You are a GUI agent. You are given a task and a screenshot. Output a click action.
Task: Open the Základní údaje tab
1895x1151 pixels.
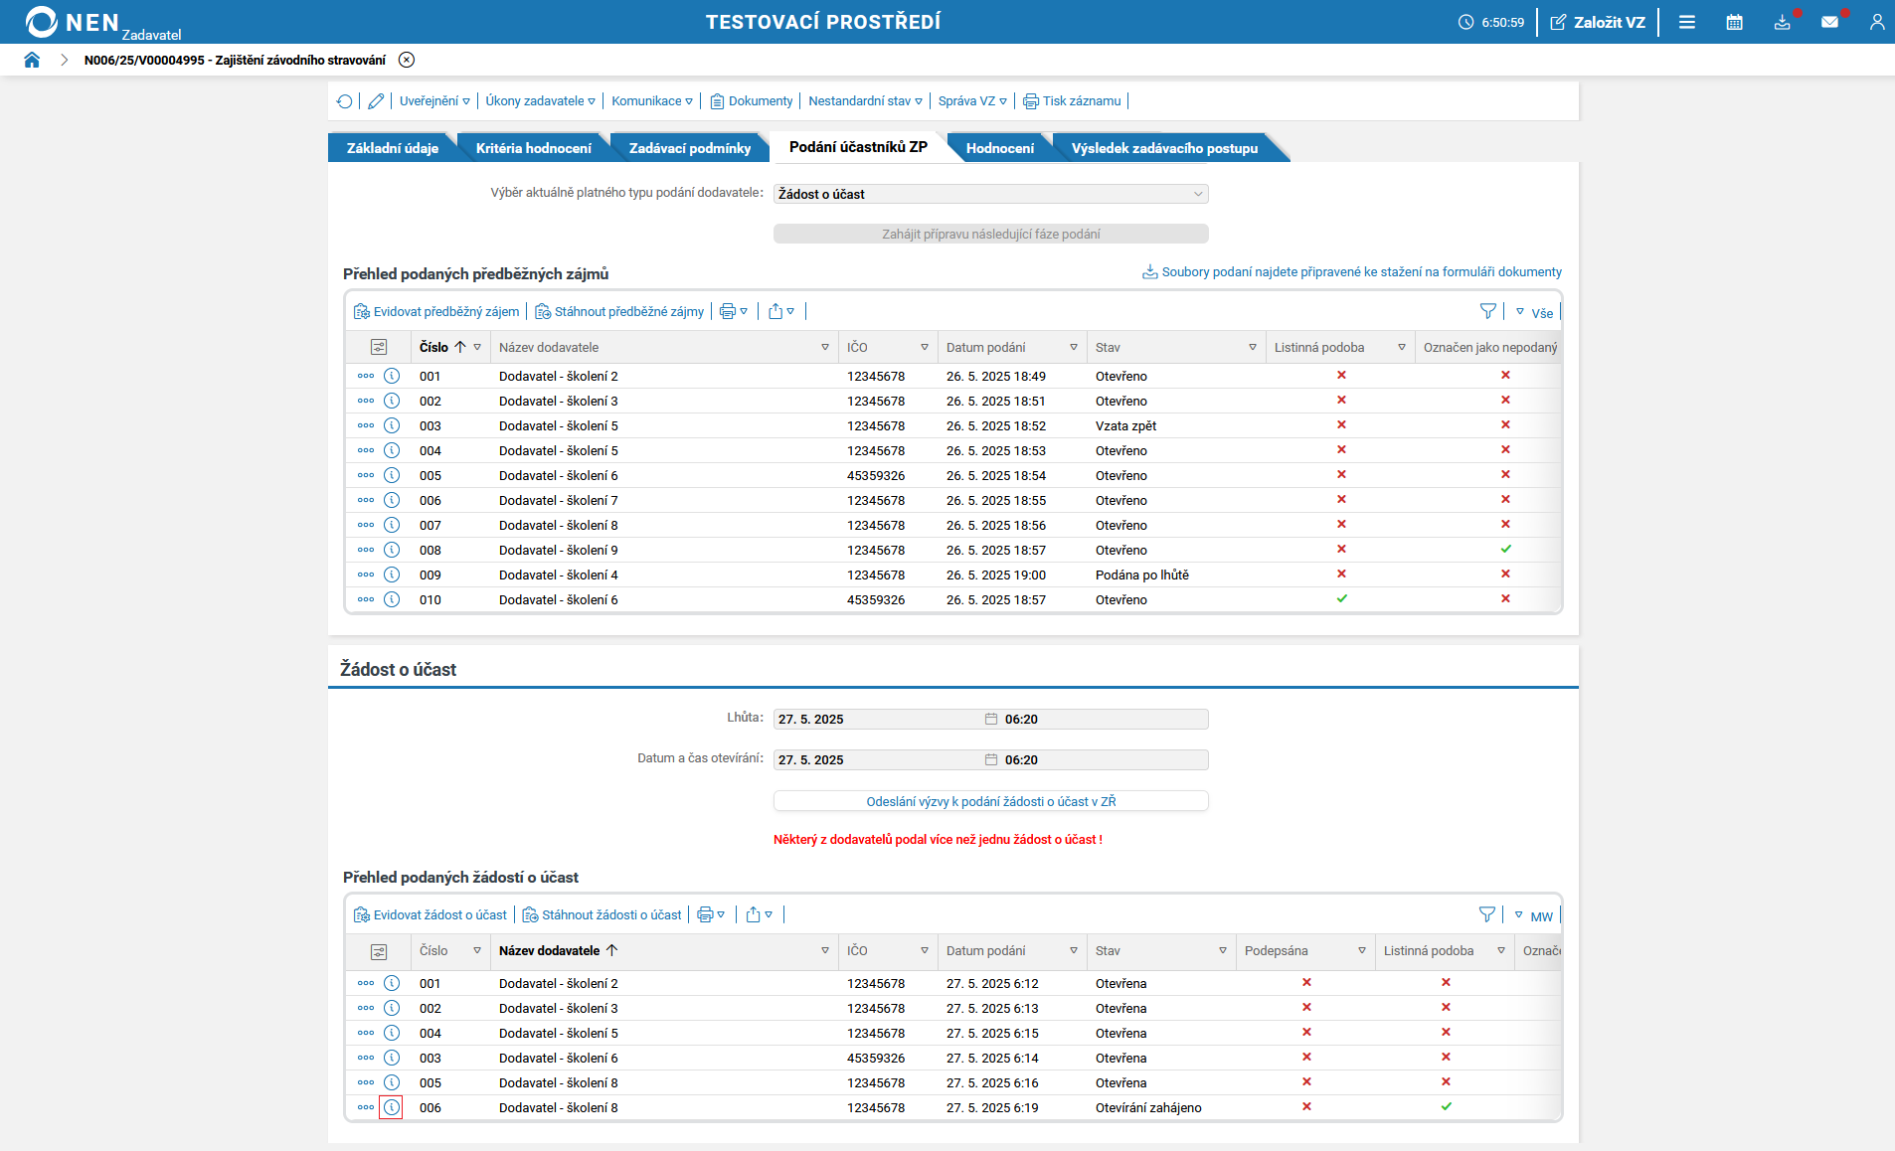click(392, 148)
